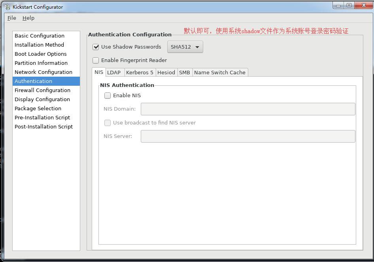Click the NIS Server input field
The width and height of the screenshot is (374, 262).
coord(248,136)
